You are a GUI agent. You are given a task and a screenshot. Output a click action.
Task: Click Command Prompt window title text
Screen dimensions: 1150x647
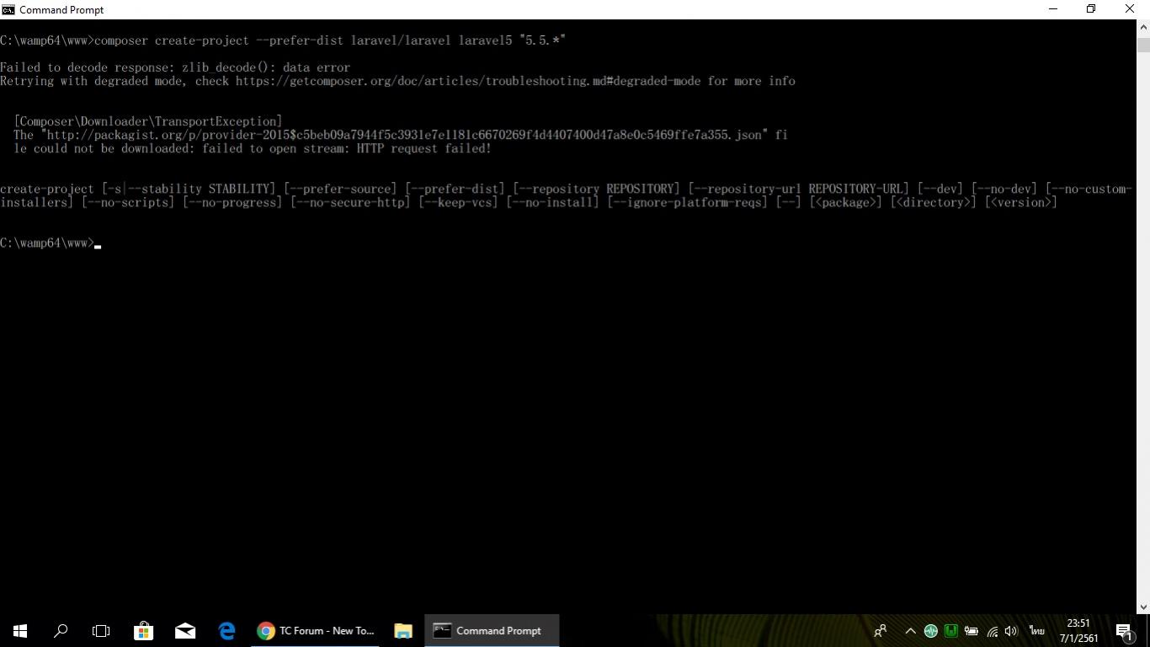(61, 9)
